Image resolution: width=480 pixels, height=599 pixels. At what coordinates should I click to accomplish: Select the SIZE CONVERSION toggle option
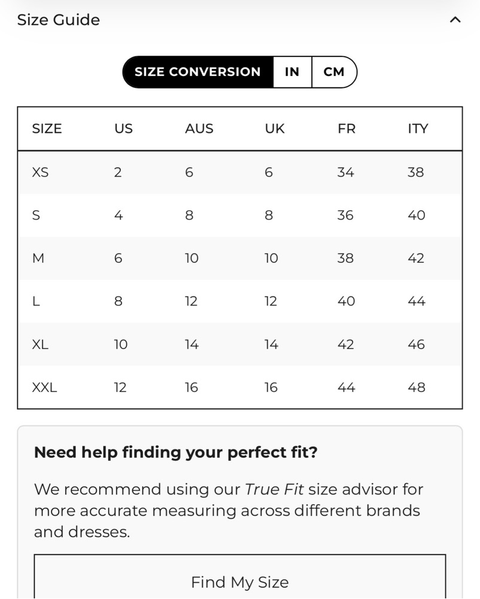pos(198,72)
